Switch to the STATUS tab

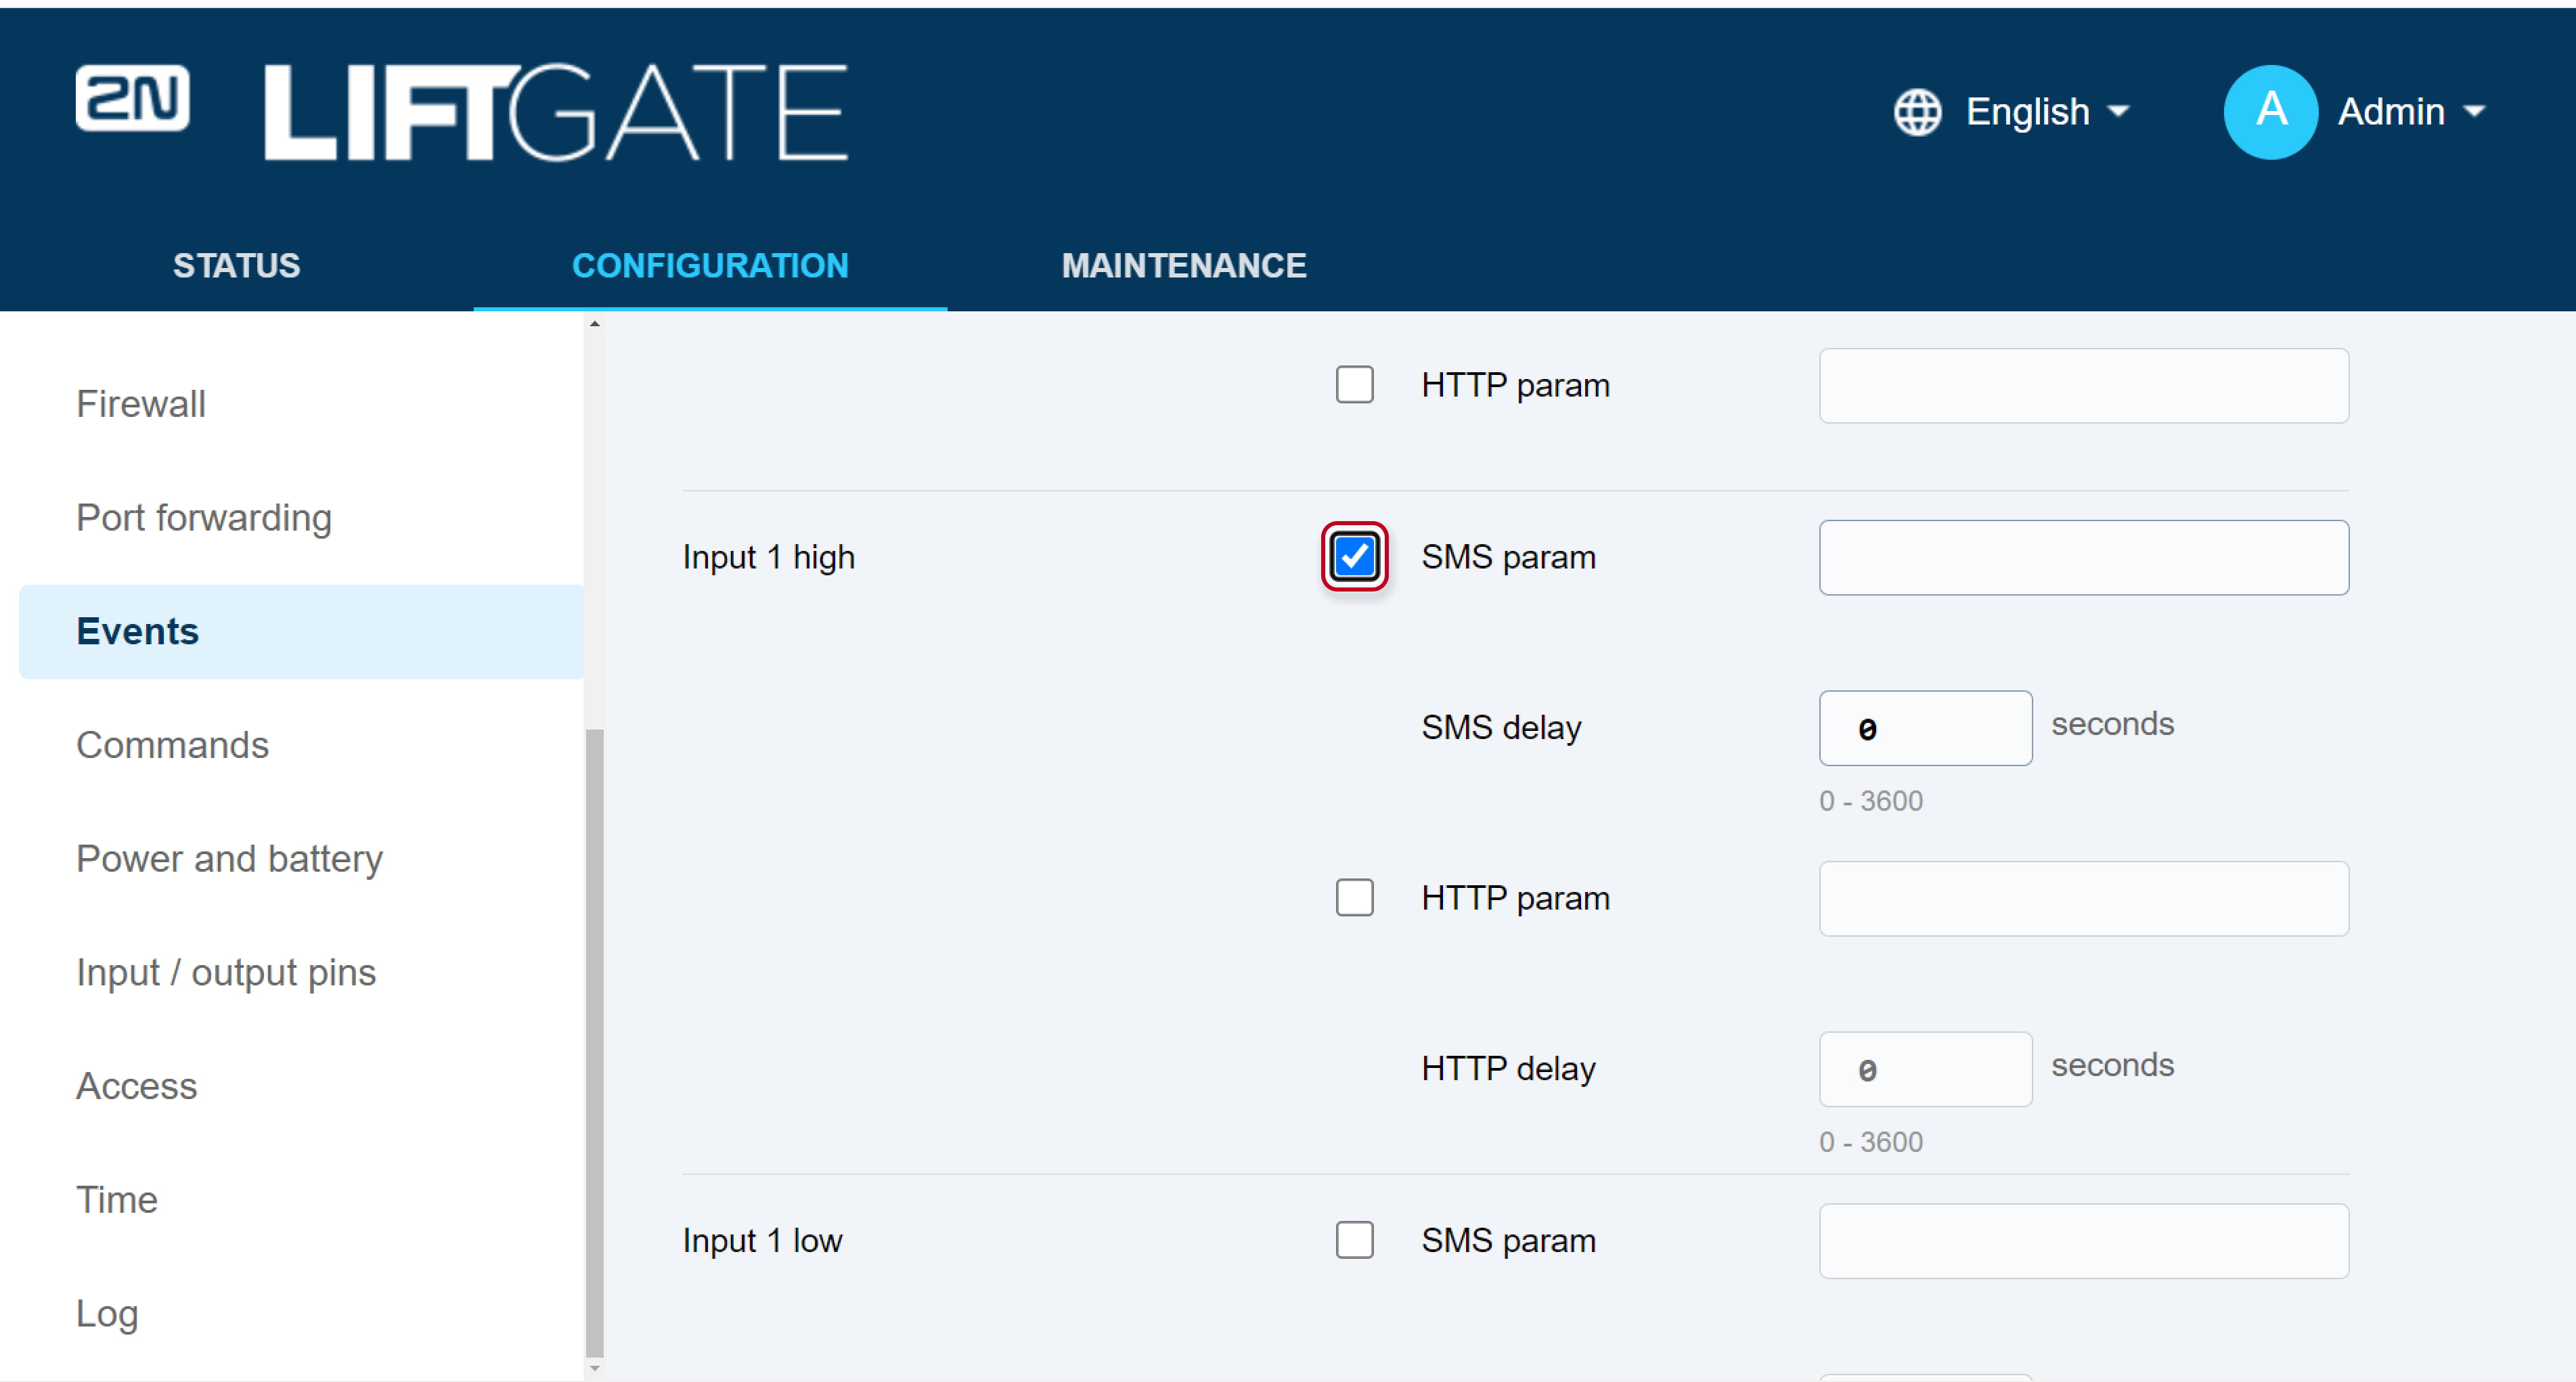tap(236, 266)
